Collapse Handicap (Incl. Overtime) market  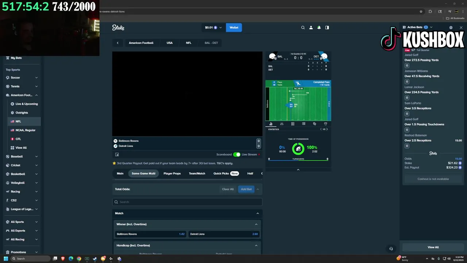click(x=256, y=245)
